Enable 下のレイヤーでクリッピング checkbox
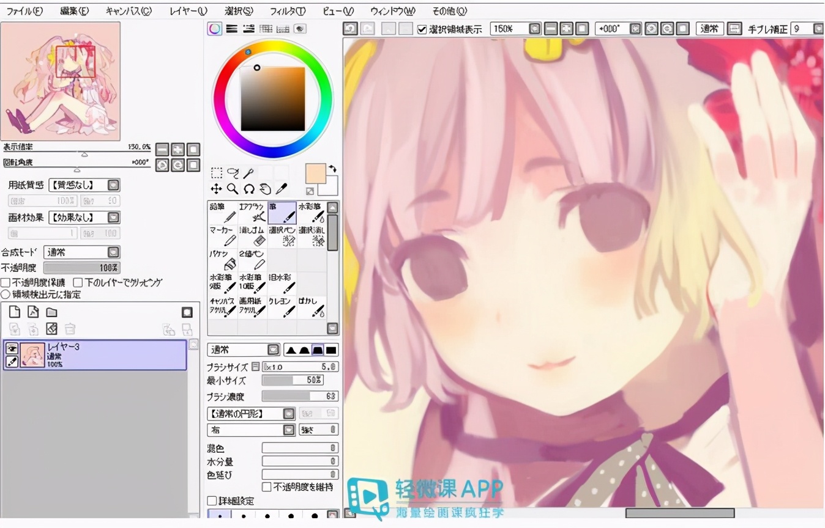The image size is (825, 528). (x=78, y=282)
